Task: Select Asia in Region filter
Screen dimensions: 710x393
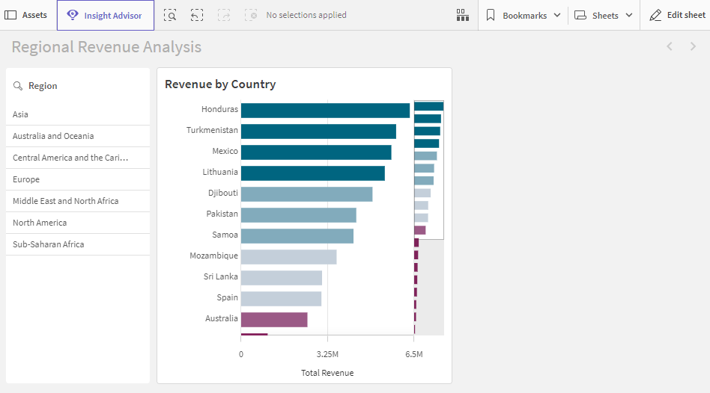Action: 21,114
